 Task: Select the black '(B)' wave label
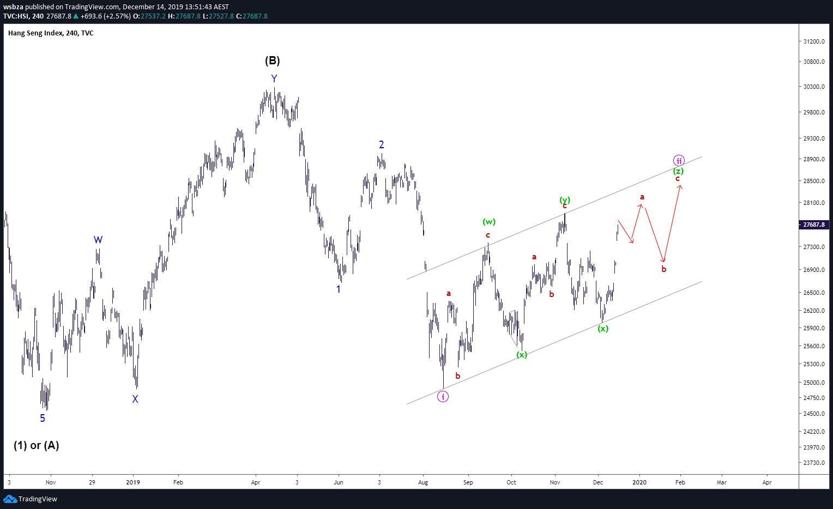point(273,60)
